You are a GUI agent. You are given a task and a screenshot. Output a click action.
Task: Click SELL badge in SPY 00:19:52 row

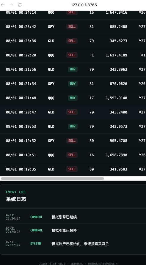[x=72, y=141]
